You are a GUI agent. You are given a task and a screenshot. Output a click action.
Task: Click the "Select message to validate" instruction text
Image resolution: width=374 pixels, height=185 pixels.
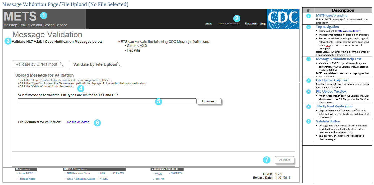pos(68,95)
